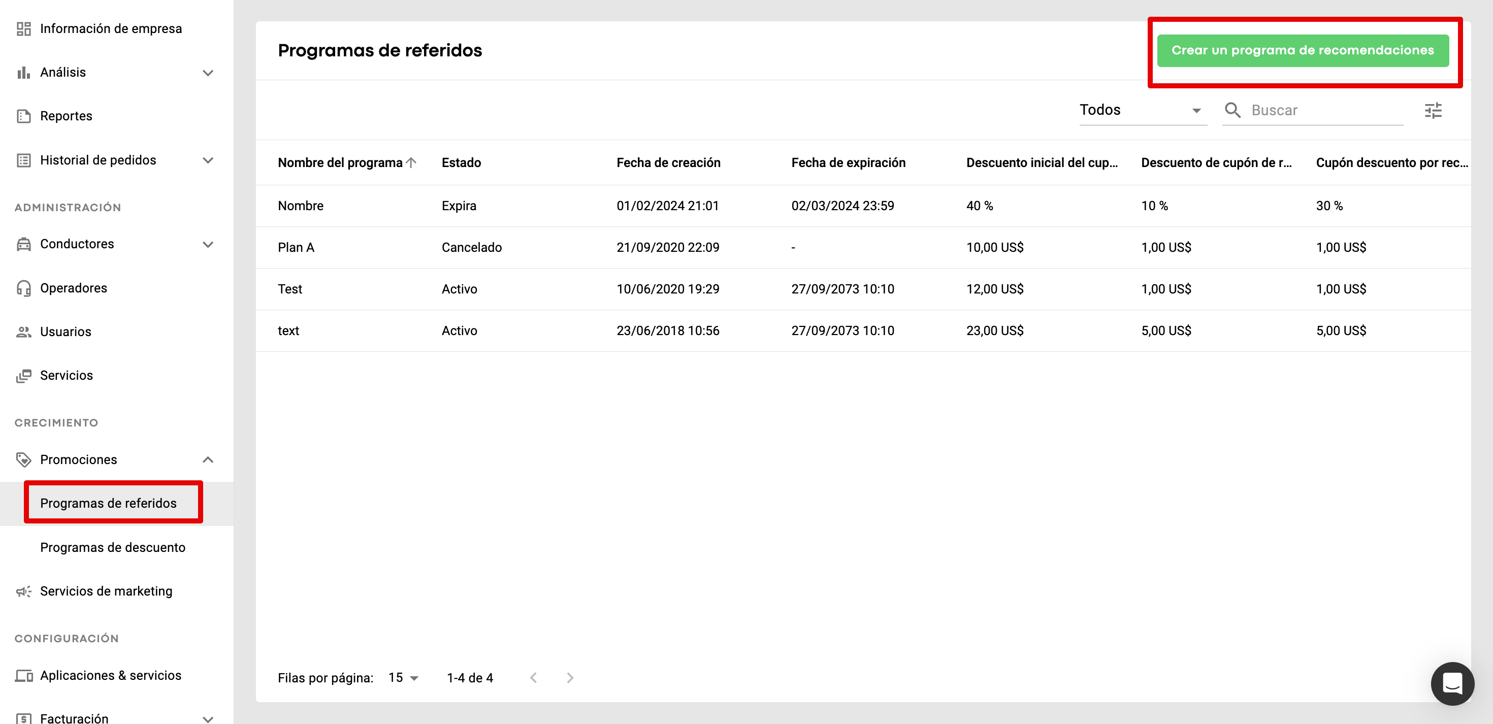Open the rows per page dropdown
The width and height of the screenshot is (1493, 724).
pyautogui.click(x=403, y=678)
